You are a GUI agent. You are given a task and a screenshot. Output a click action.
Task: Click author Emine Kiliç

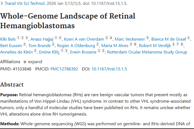coord(49,52)
